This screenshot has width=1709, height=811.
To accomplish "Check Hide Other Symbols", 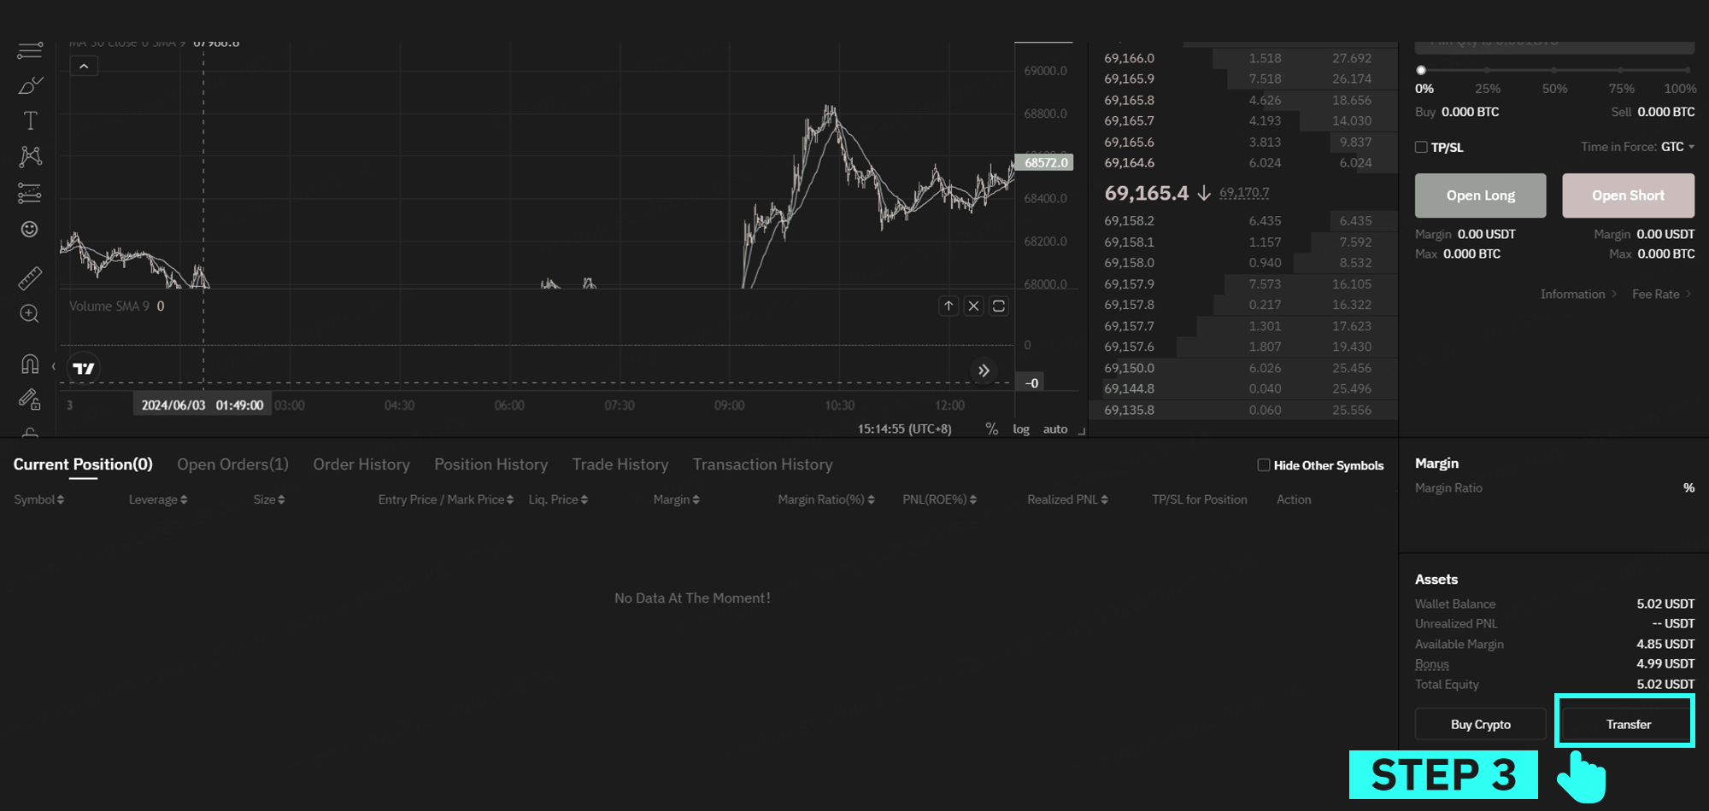I will pos(1263,465).
